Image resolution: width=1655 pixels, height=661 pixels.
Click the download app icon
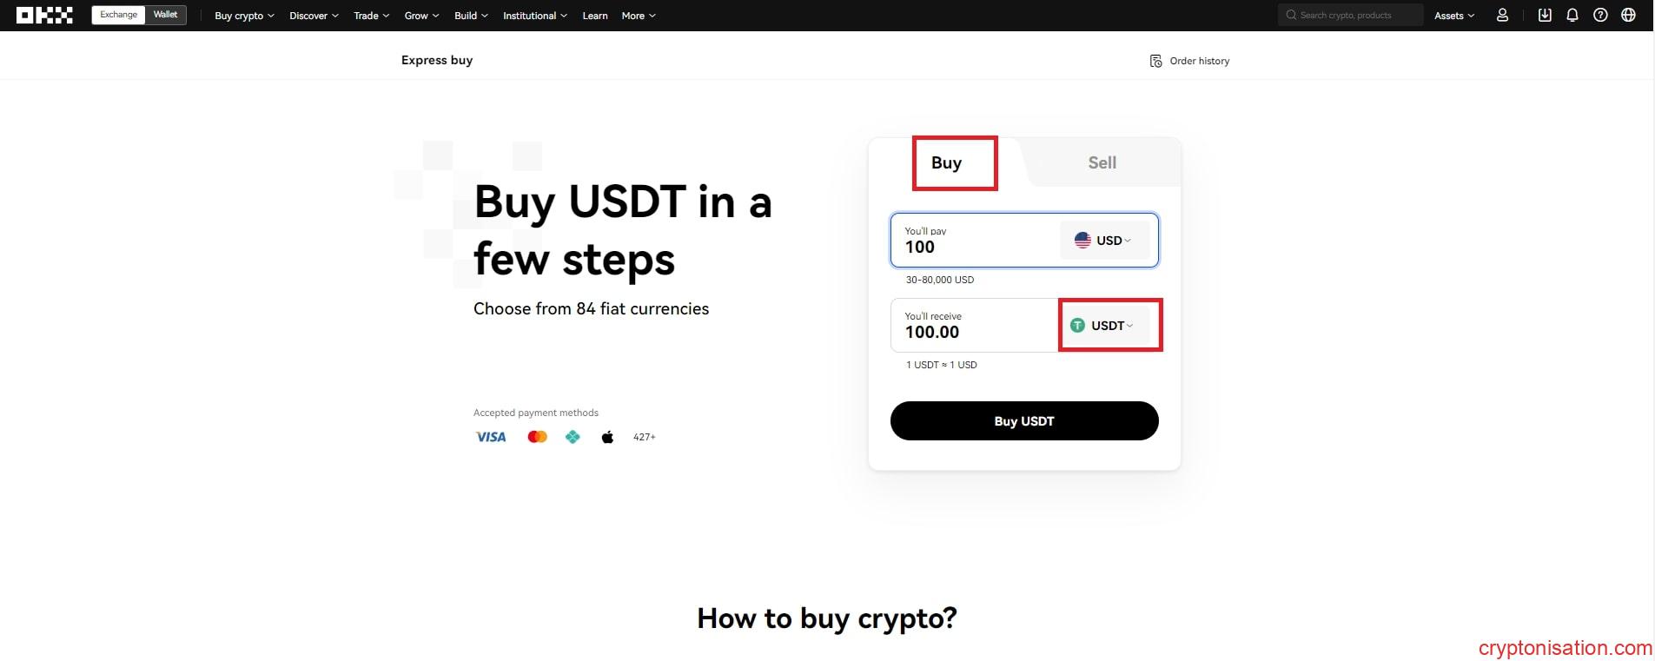click(x=1545, y=16)
